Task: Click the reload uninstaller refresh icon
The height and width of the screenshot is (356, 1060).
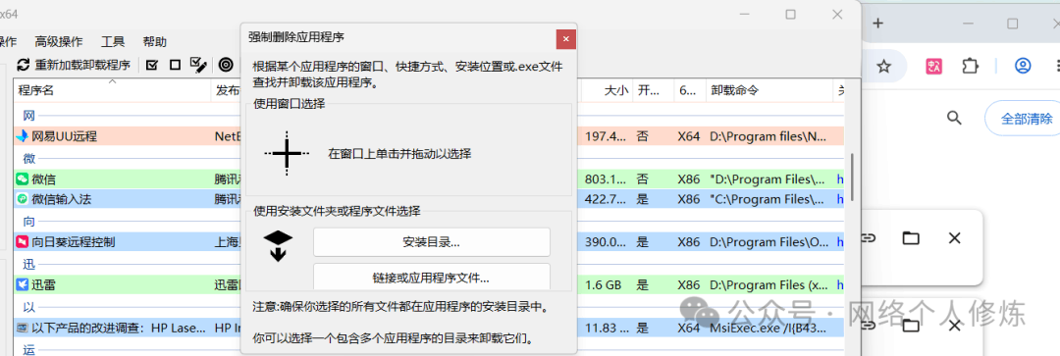Action: coord(24,65)
